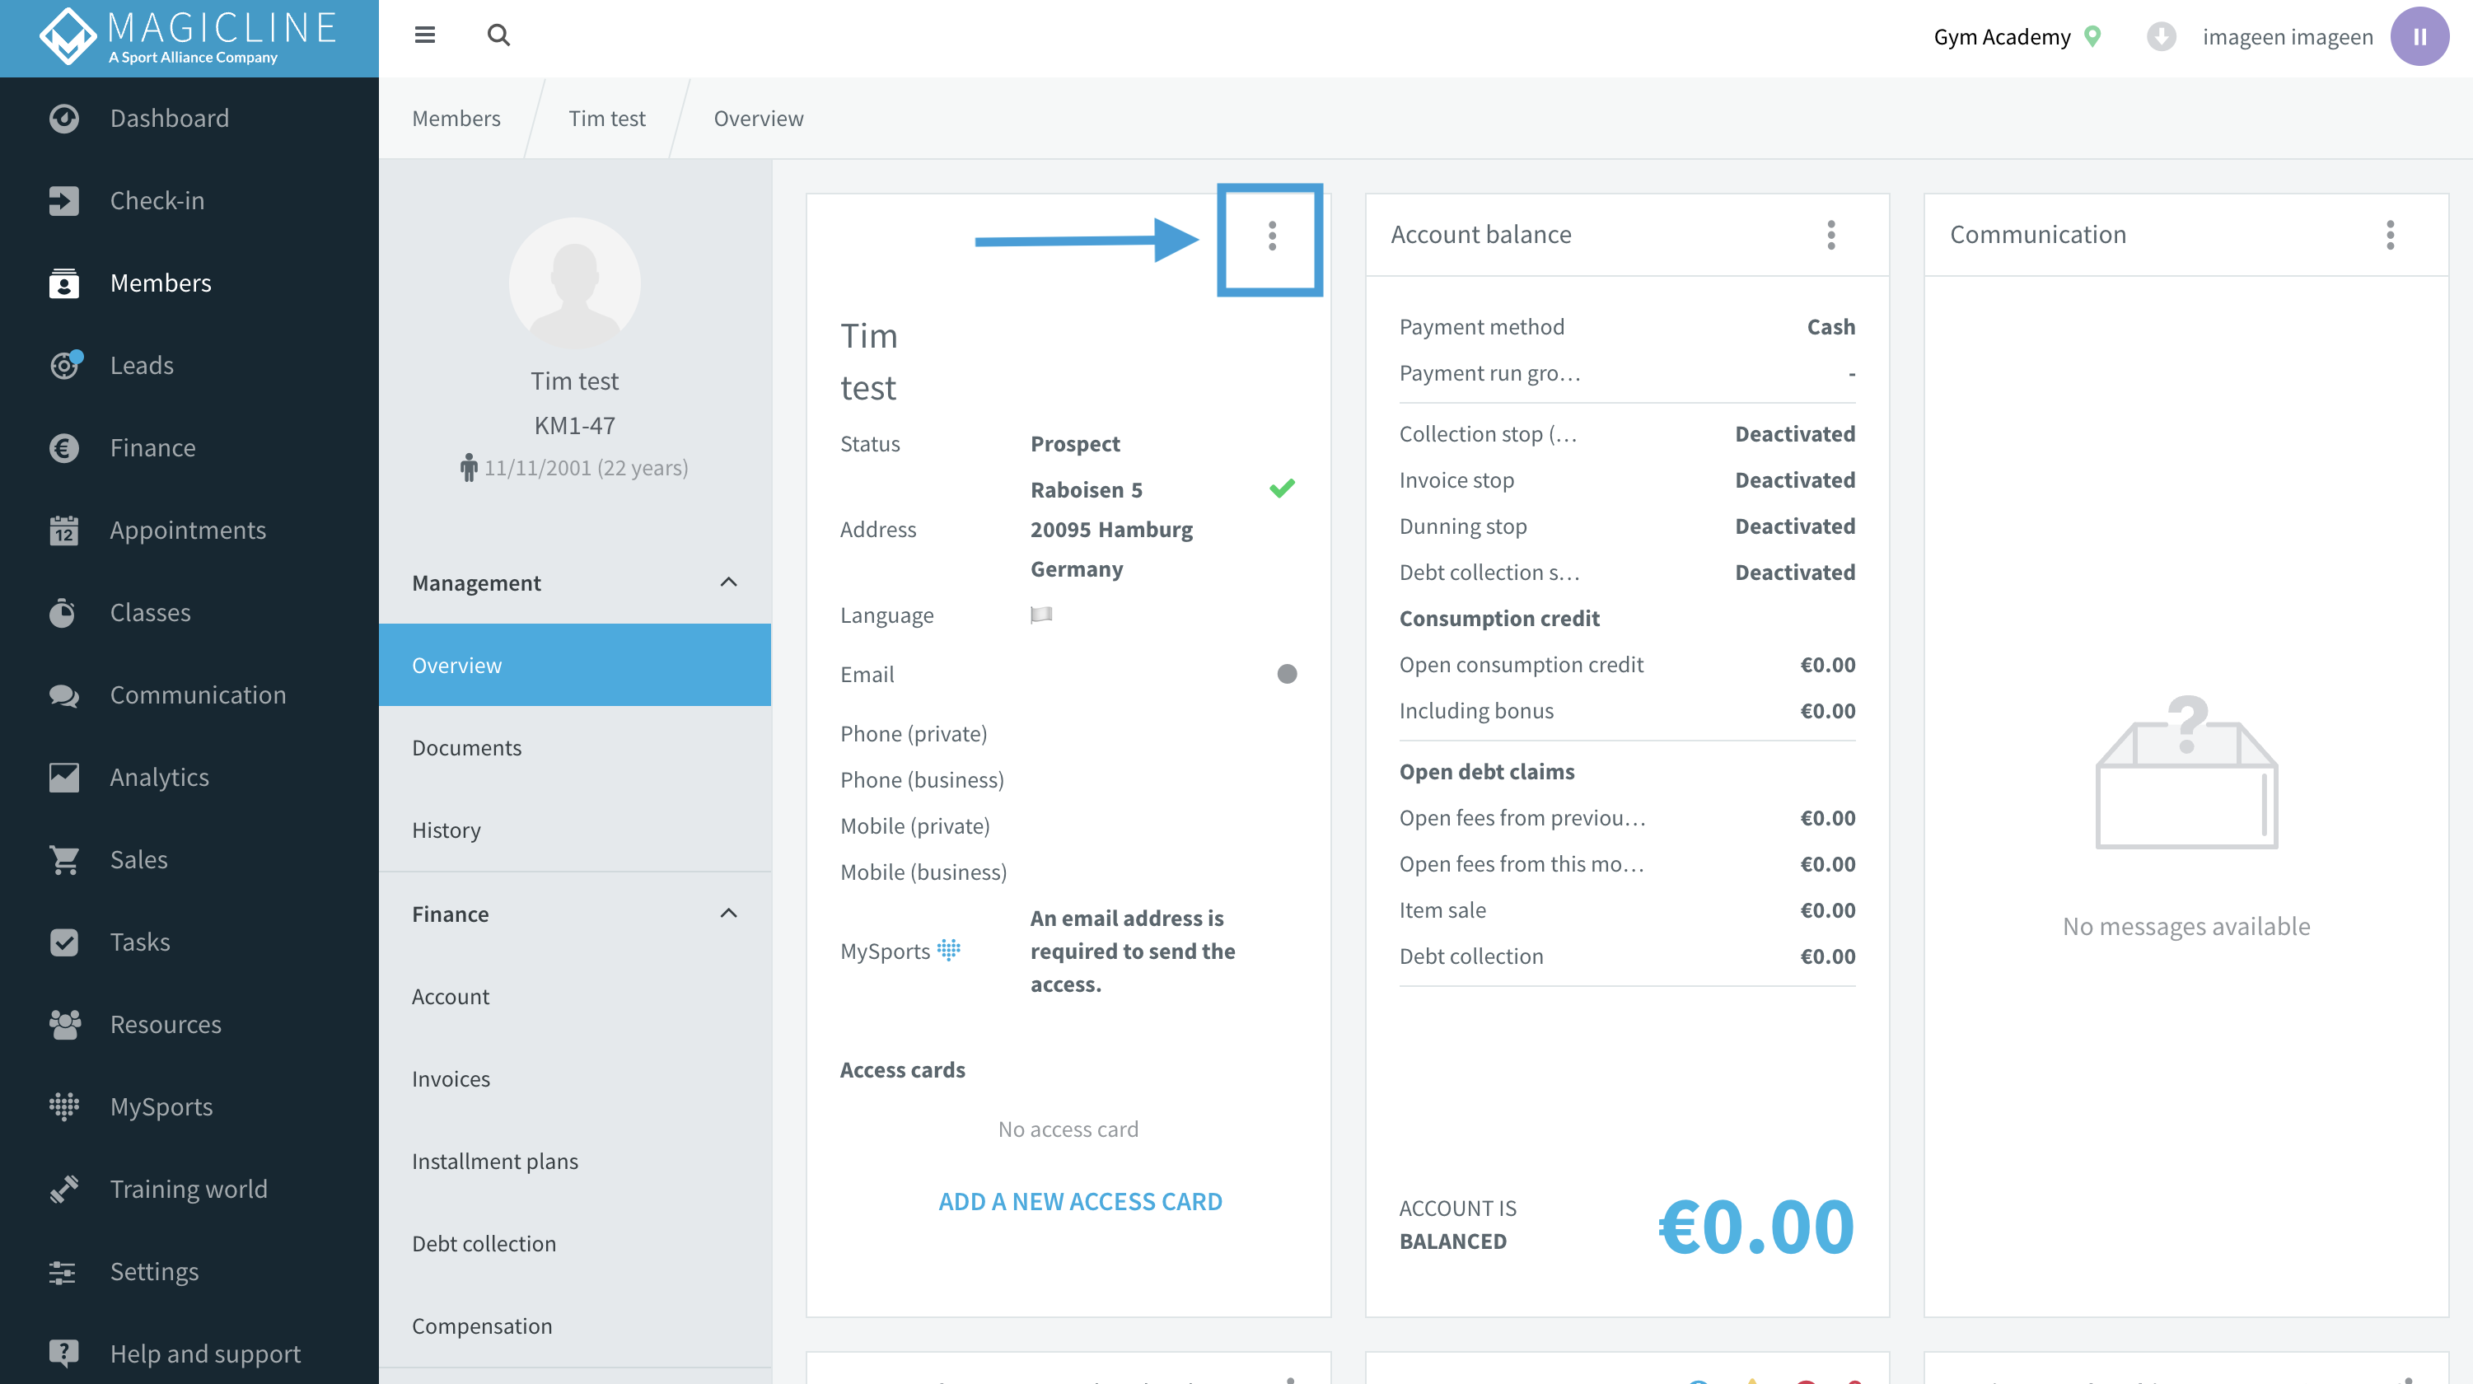Viewport: 2473px width, 1384px height.
Task: Click the Gym Academy location pin icon
Action: [2093, 36]
